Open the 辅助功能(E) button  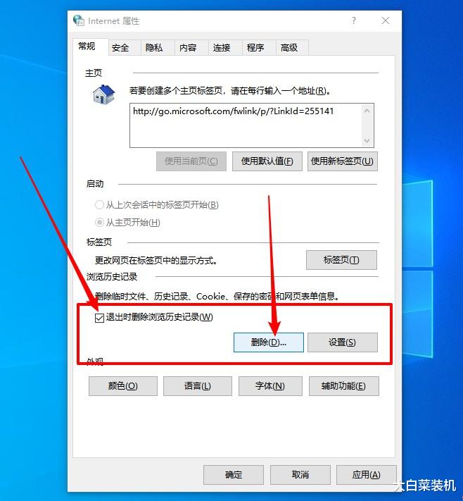(343, 386)
